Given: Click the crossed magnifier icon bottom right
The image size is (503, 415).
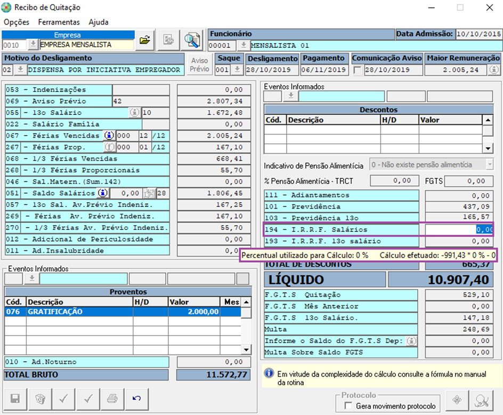Looking at the screenshot, I should pos(482,400).
